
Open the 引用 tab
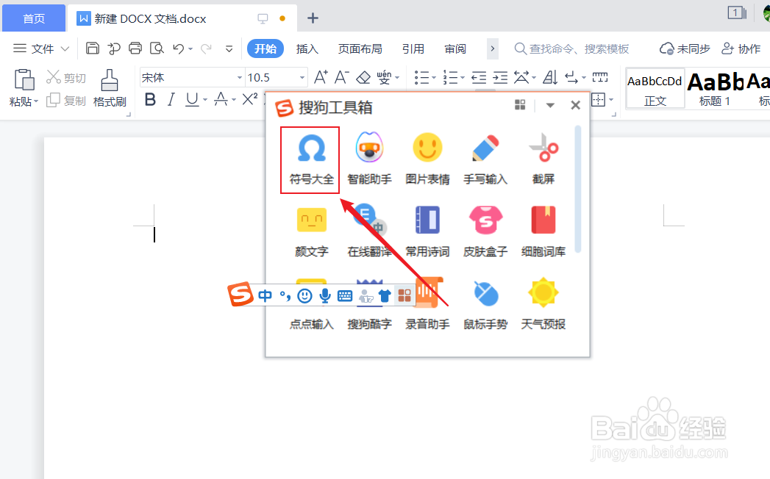(x=413, y=48)
